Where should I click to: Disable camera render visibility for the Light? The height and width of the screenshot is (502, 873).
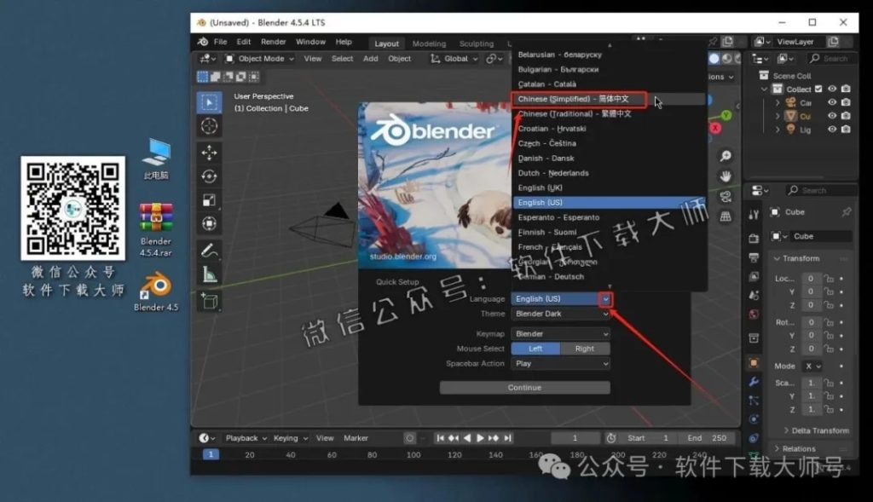(x=845, y=129)
